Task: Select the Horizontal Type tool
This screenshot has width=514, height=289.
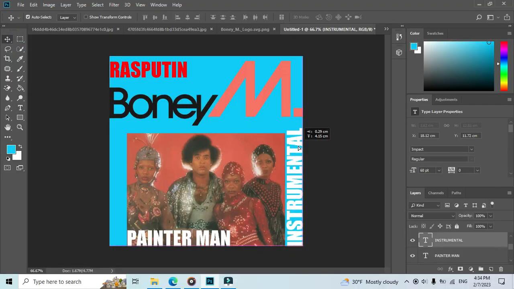Action: 20,108
